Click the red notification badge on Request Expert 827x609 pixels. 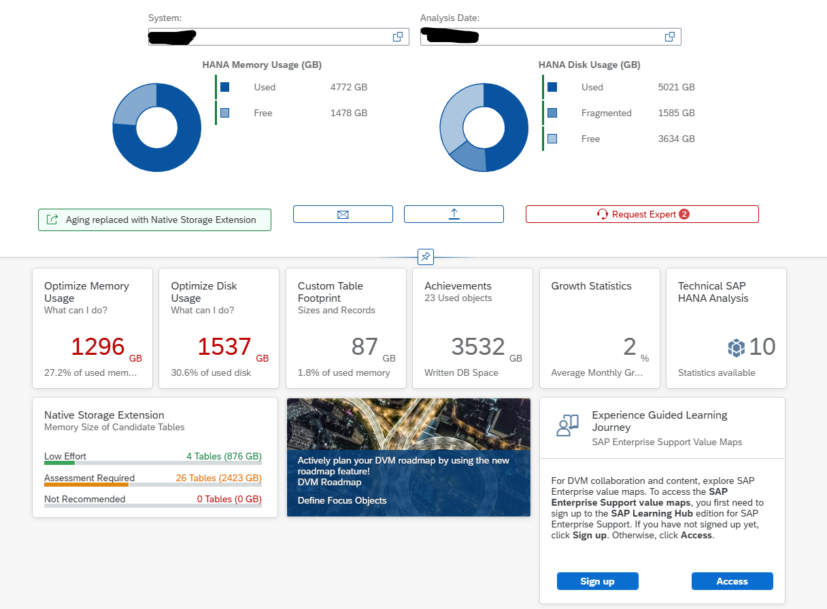coord(684,214)
